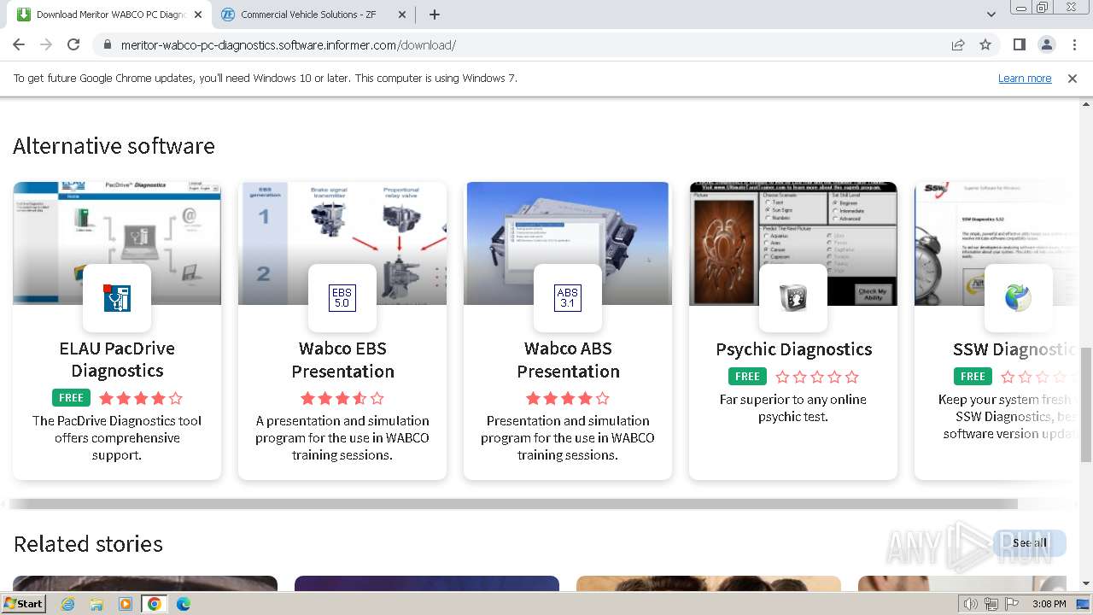Launch Internet Explorer from taskbar

[x=68, y=604]
